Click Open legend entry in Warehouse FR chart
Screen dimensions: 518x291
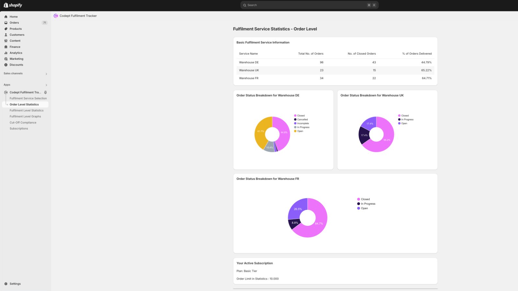click(x=363, y=209)
